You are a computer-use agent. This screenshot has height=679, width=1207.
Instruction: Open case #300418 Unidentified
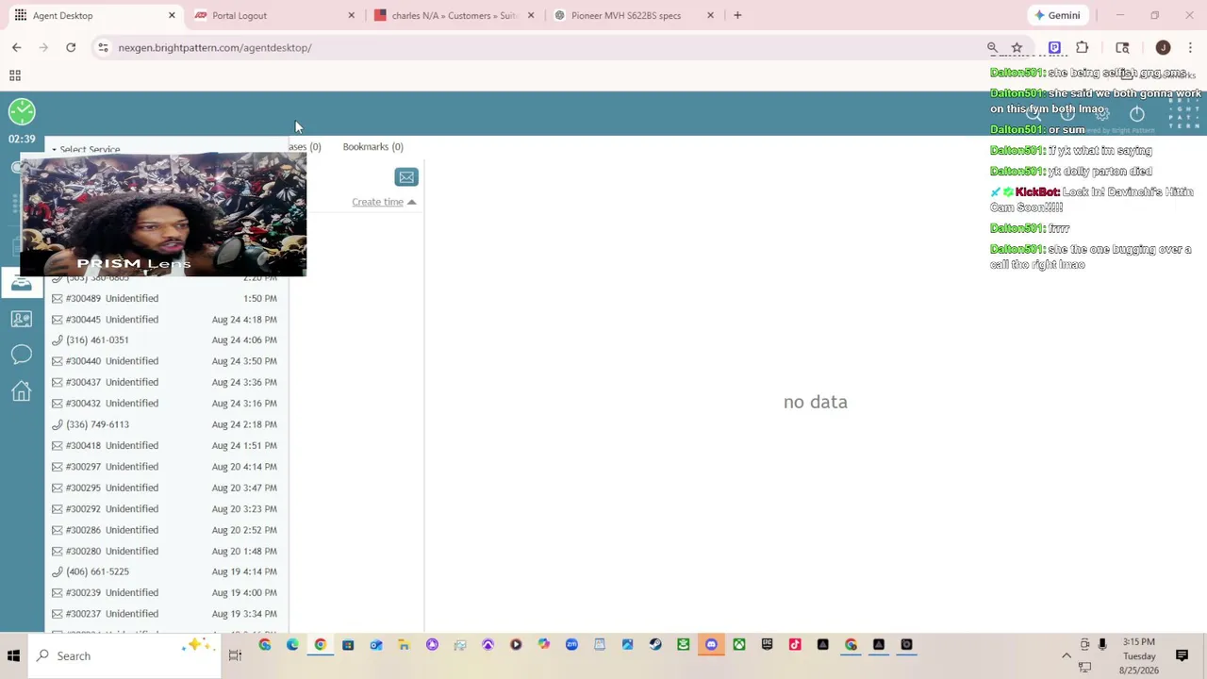coord(165,445)
